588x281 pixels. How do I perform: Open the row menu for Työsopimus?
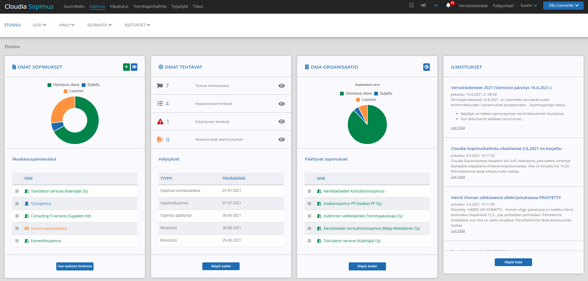click(17, 203)
